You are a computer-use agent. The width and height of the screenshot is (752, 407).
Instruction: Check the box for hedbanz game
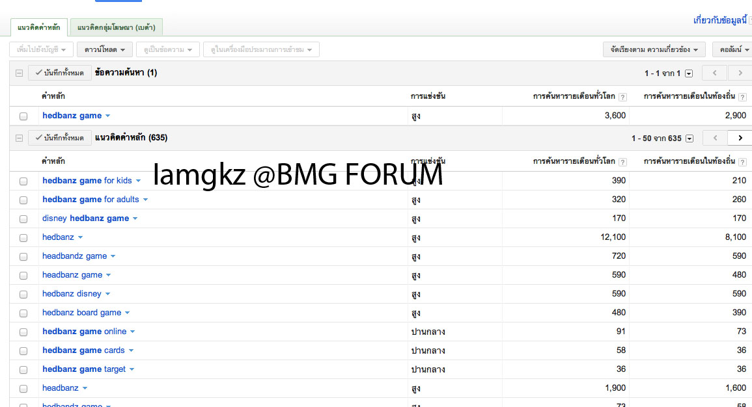[x=23, y=116]
